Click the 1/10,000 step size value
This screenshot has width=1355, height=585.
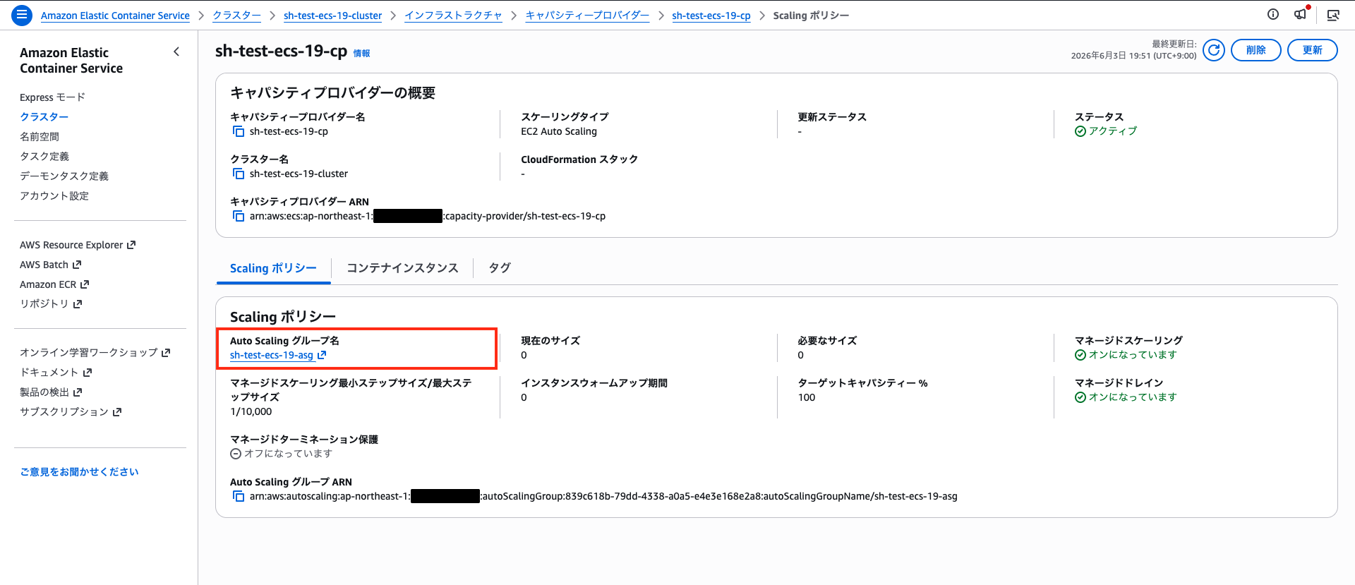point(251,411)
